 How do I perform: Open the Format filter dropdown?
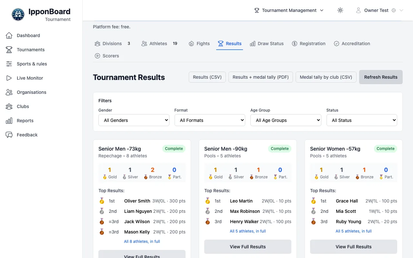(210, 120)
